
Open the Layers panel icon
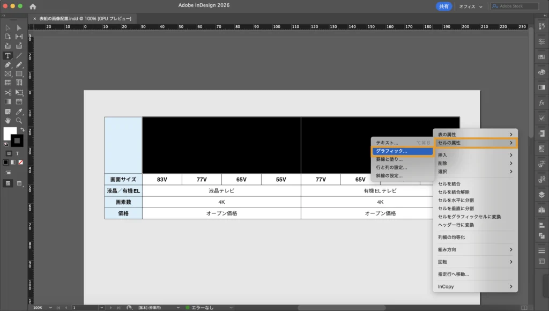541,195
